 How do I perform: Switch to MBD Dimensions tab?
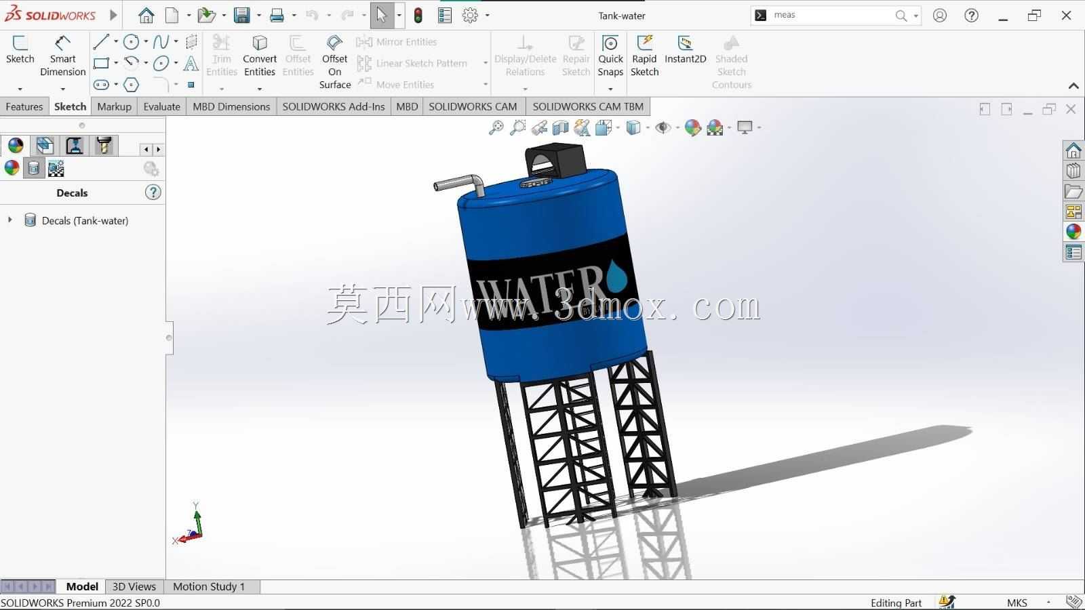[x=231, y=106]
